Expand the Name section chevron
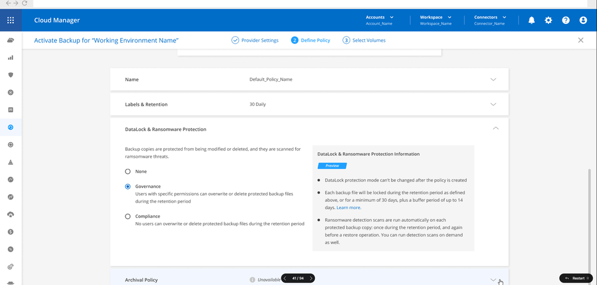The image size is (597, 285). (493, 79)
